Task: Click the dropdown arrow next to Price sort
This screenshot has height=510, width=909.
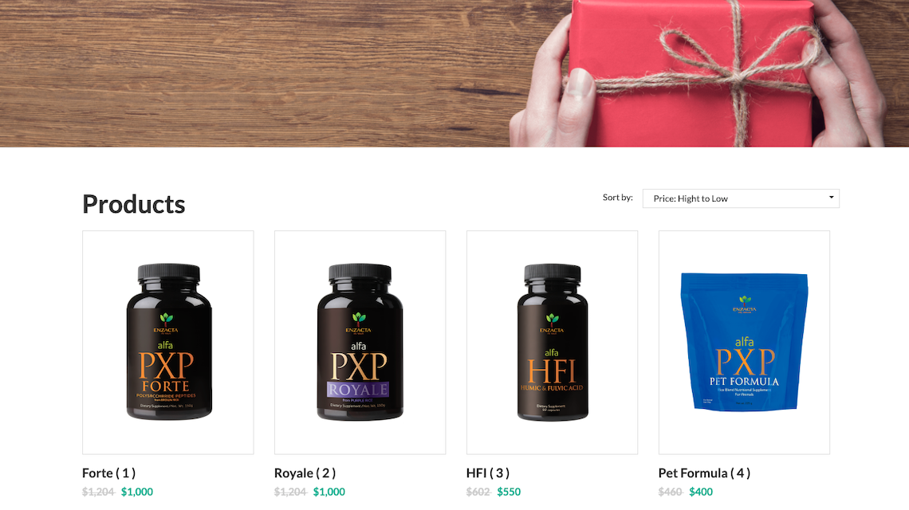Action: [x=832, y=198]
